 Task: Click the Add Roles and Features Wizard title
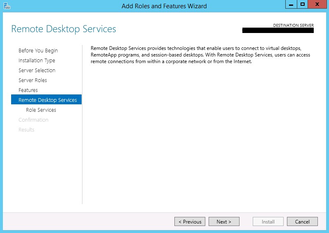(164, 6)
